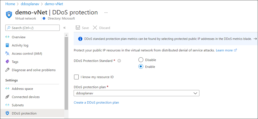Go to Subnets in Settings

[18, 105]
